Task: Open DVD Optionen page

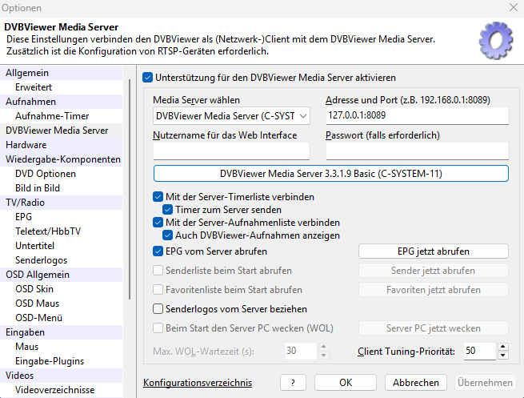Action: [x=61, y=174]
